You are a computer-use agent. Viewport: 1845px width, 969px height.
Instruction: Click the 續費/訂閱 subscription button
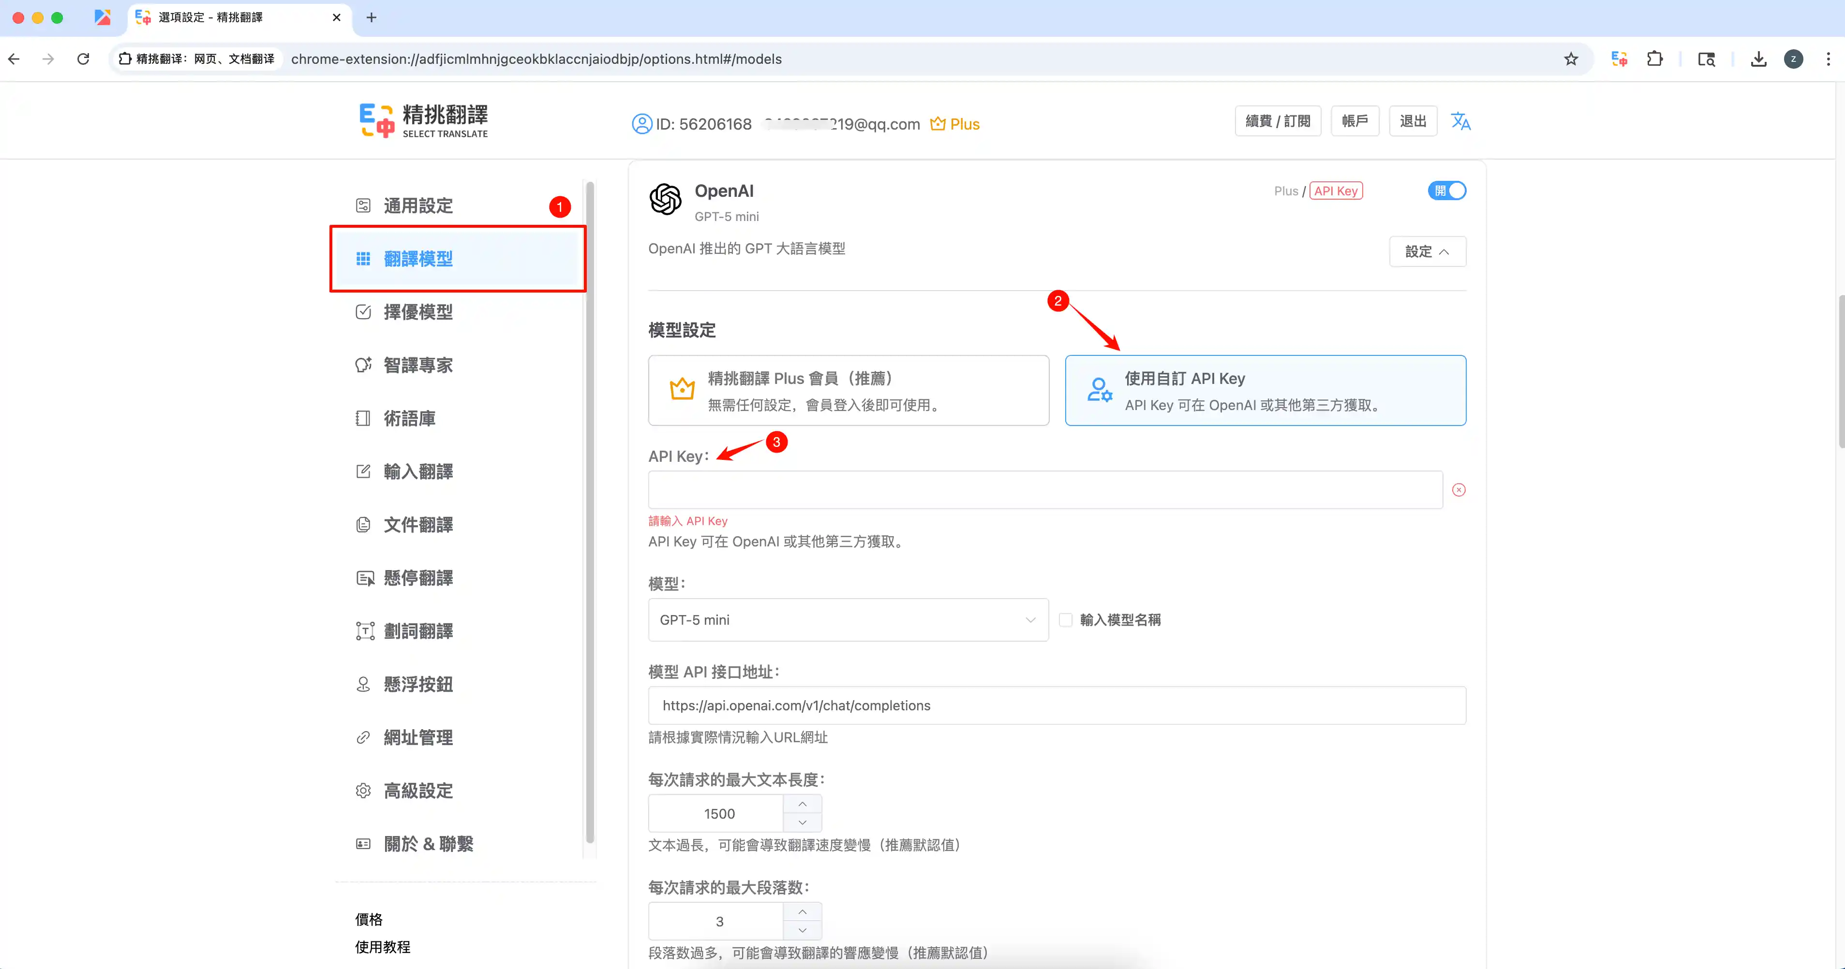(1277, 120)
